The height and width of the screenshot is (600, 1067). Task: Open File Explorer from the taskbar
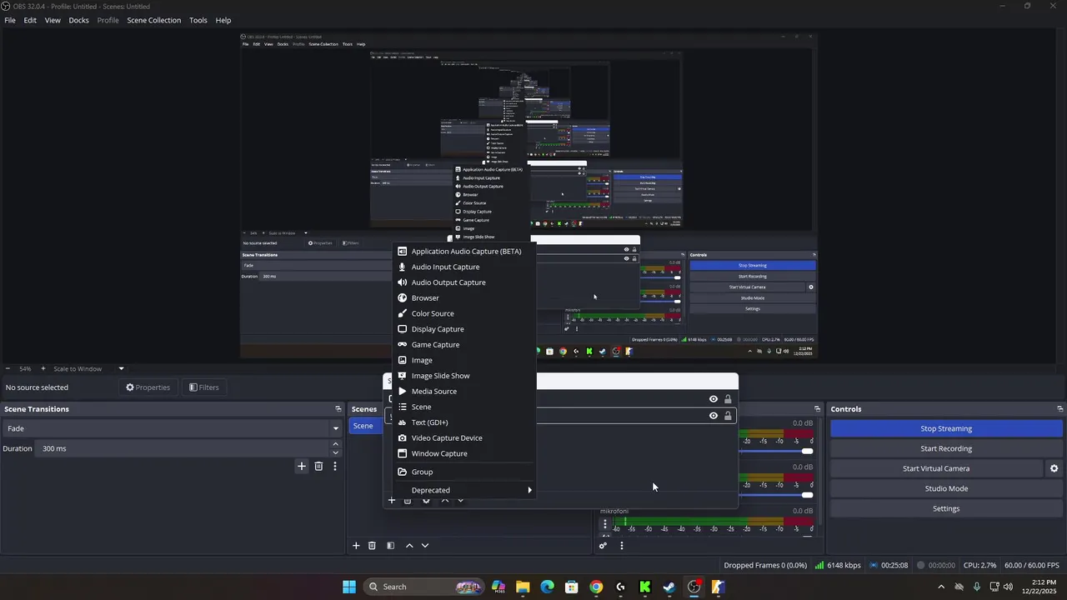[523, 587]
